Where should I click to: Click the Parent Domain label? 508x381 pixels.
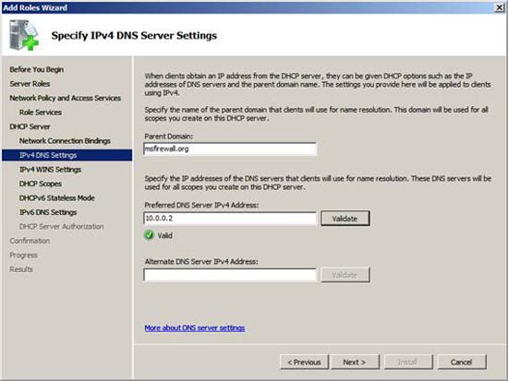click(168, 137)
